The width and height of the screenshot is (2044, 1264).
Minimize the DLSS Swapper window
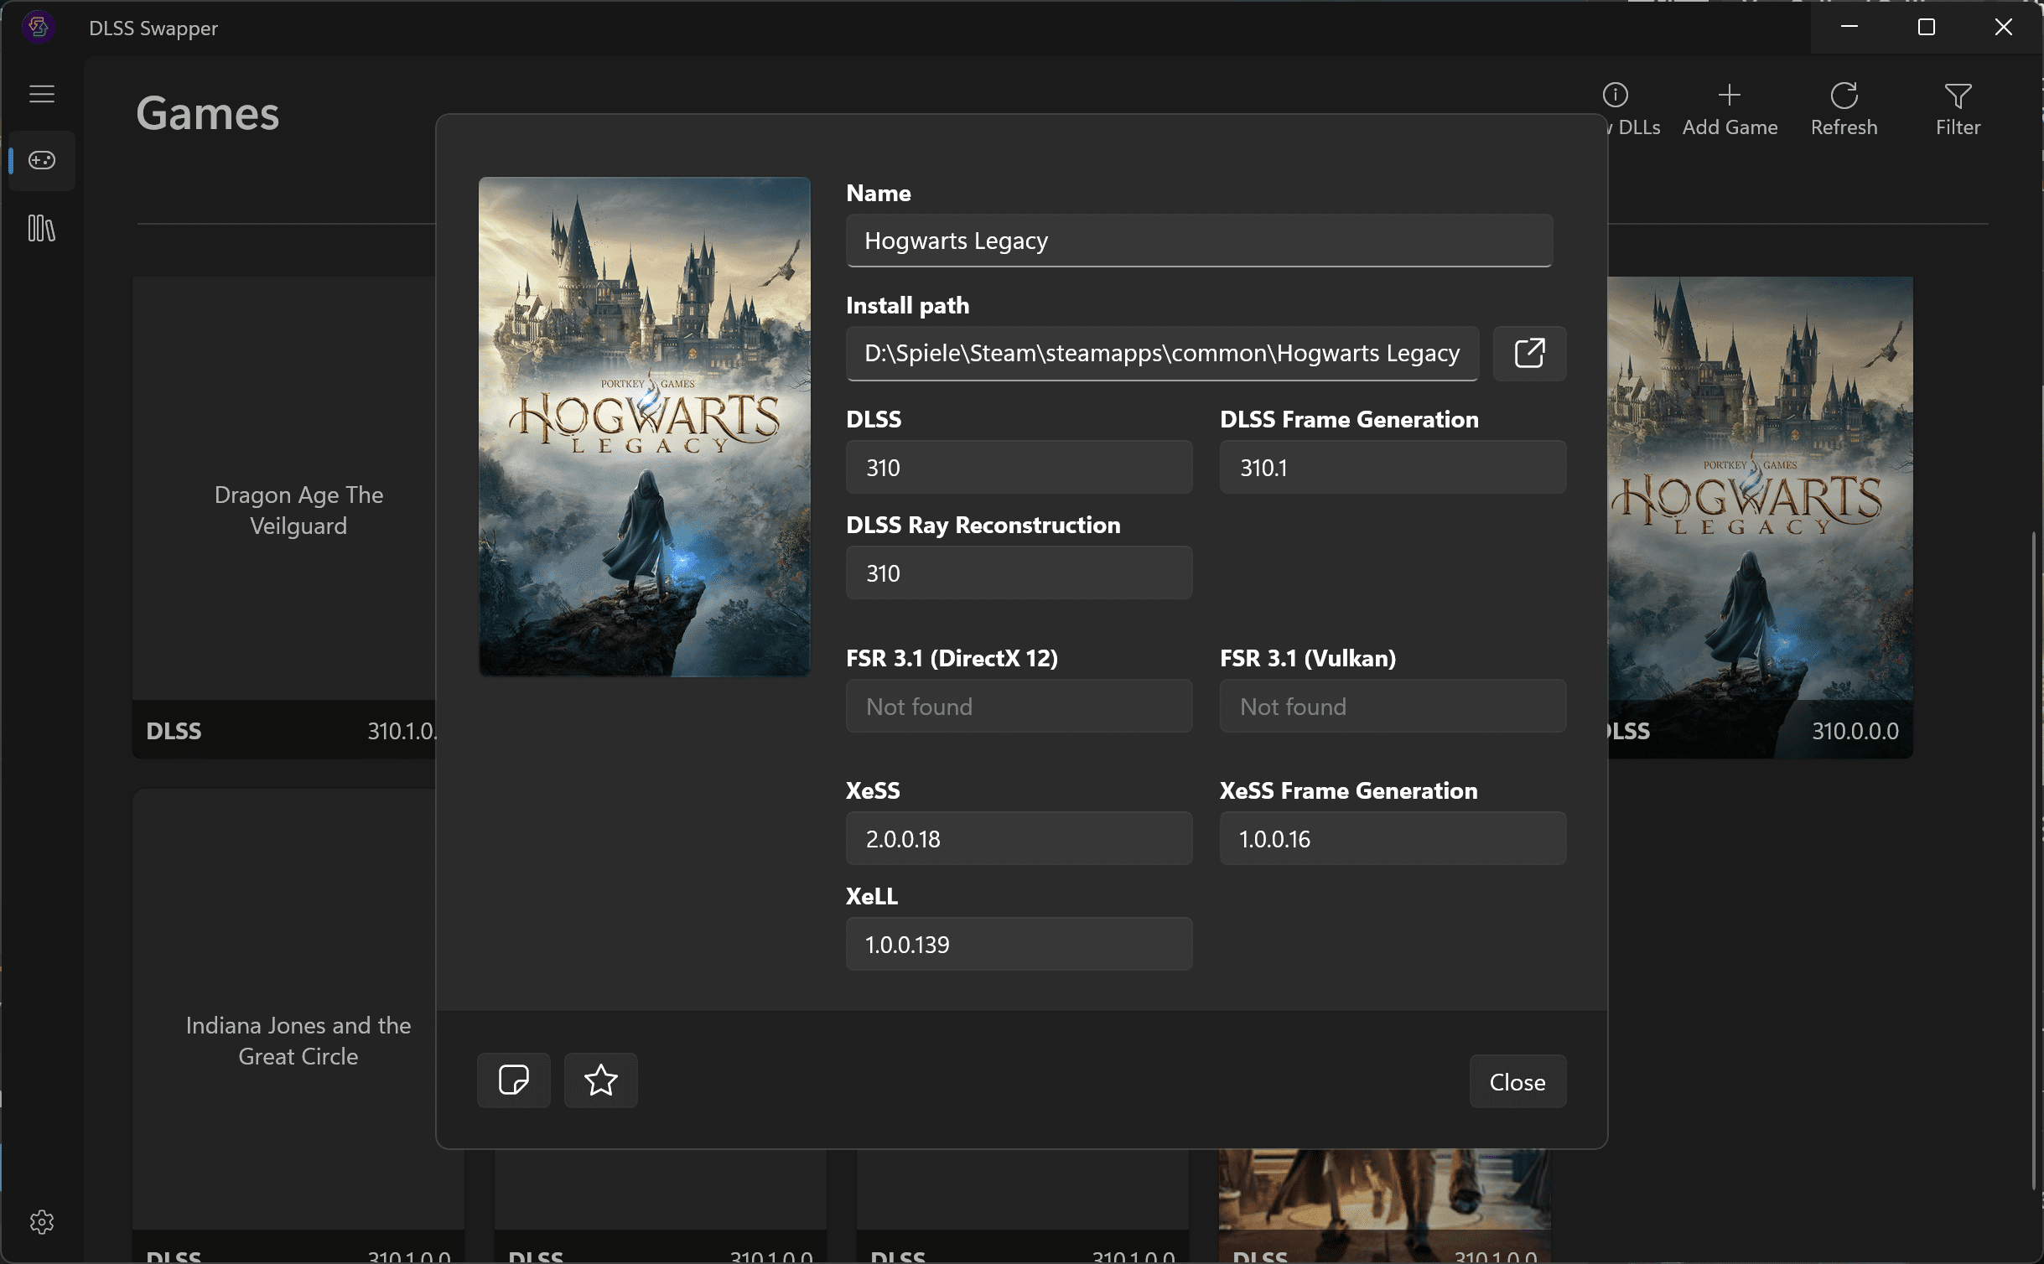tap(1849, 27)
